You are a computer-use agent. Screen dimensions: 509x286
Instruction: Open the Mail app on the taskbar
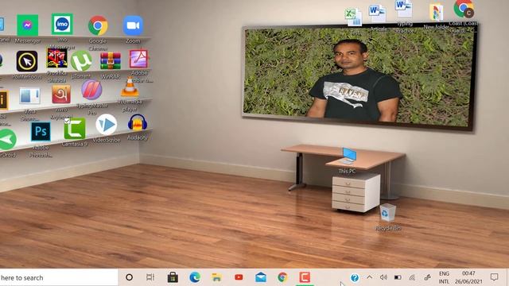pos(261,277)
